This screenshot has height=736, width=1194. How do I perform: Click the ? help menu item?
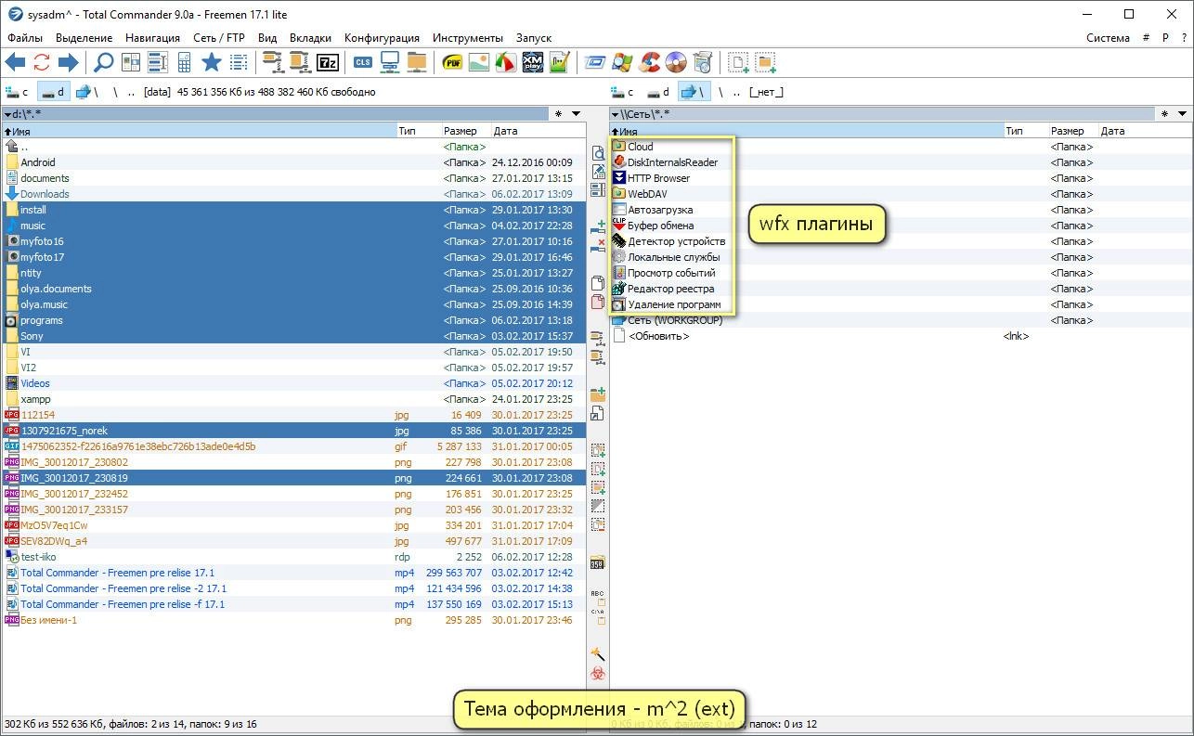1184,38
